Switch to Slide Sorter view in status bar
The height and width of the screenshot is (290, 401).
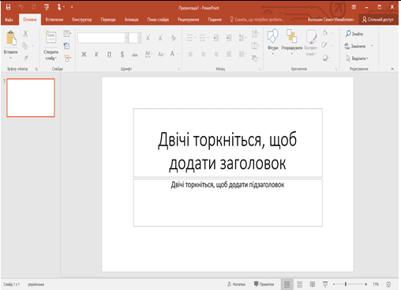tap(299, 284)
